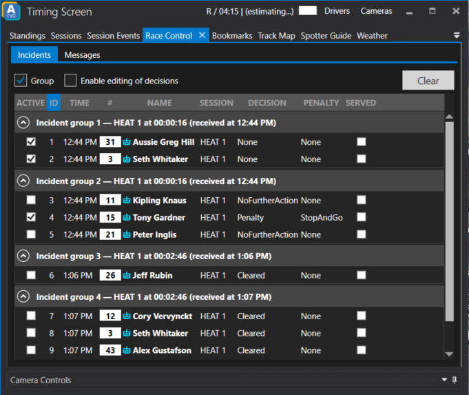Image resolution: width=469 pixels, height=395 pixels.
Task: Click the driver icon beside Peter Inglis
Action: [x=127, y=234]
